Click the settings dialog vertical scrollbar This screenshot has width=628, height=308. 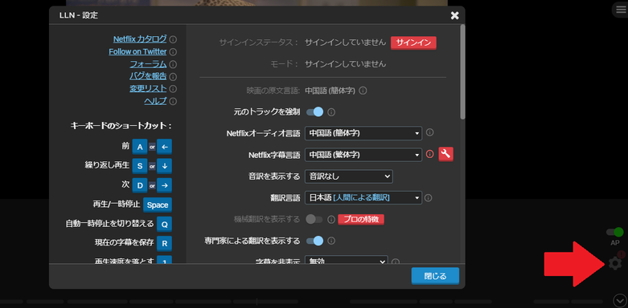click(x=462, y=72)
